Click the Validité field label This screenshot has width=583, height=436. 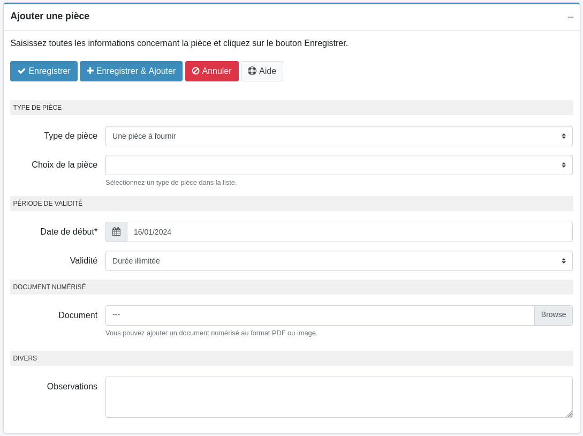tap(84, 261)
